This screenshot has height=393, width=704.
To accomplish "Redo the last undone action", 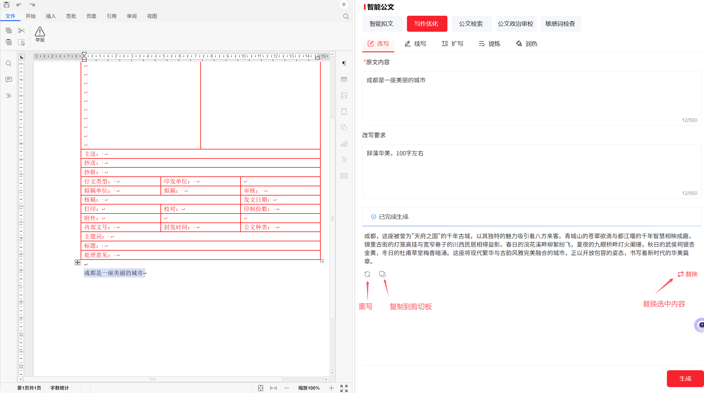I will (32, 5).
